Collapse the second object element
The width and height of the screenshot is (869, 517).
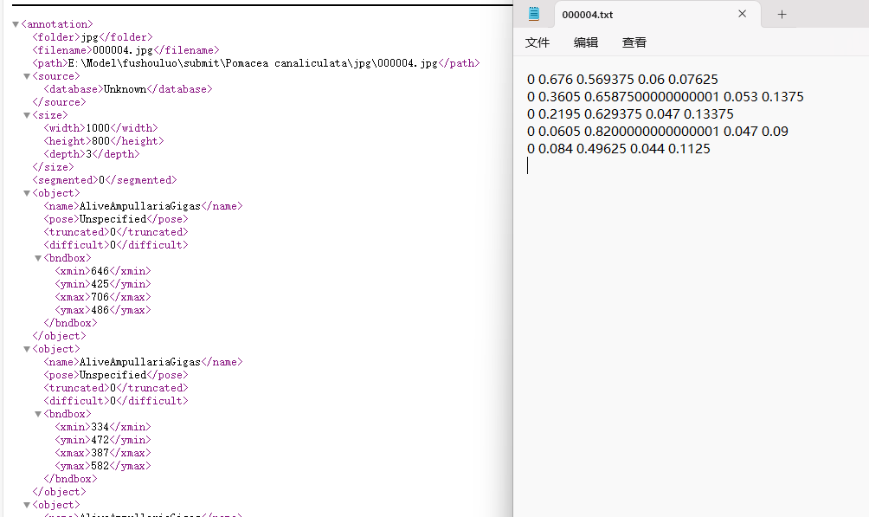coord(28,348)
